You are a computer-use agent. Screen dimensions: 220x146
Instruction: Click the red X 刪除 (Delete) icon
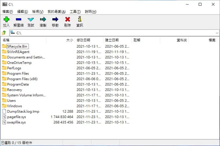[x=67, y=19]
